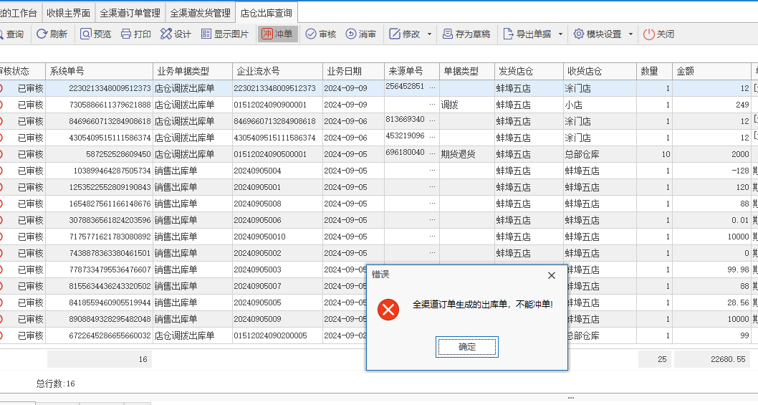
Task: Click the 消审 un-approve icon
Action: (x=351, y=34)
